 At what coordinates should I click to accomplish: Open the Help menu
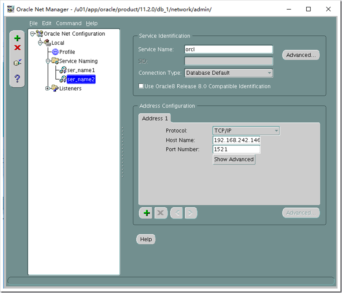click(91, 23)
